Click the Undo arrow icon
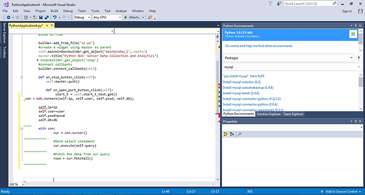The width and height of the screenshot is (365, 195). [55, 18]
